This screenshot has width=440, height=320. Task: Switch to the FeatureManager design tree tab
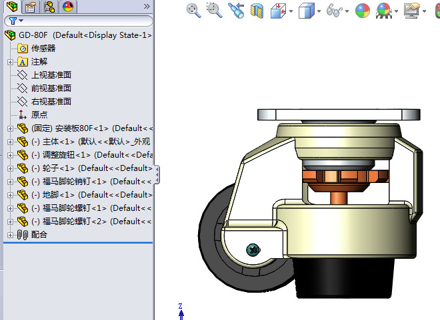[12, 7]
